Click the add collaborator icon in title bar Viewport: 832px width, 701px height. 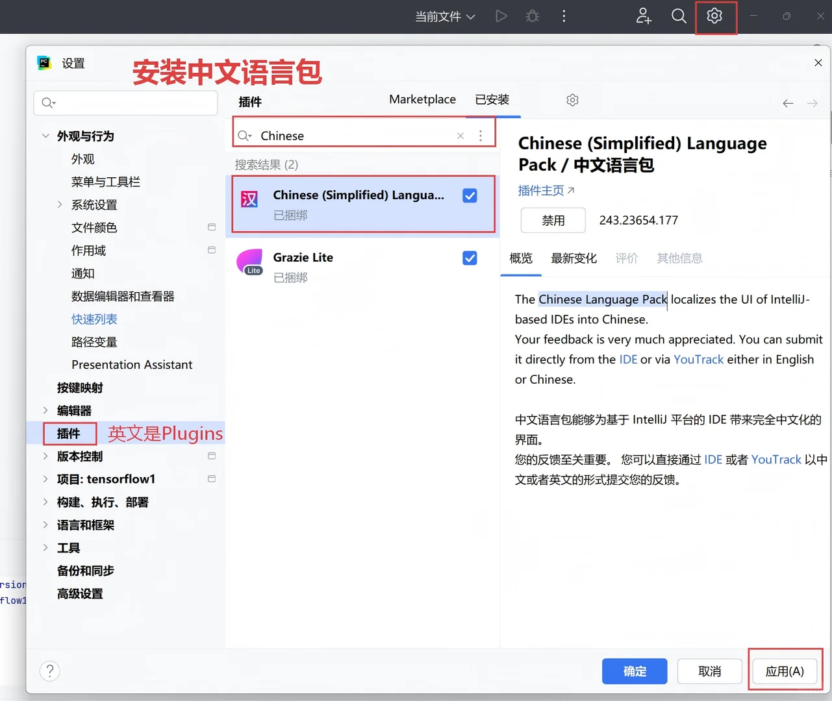click(643, 16)
